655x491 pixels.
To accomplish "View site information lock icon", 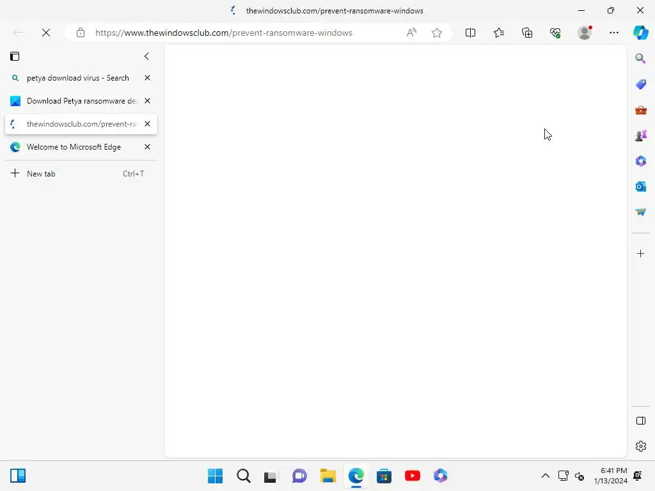I will coord(81,33).
